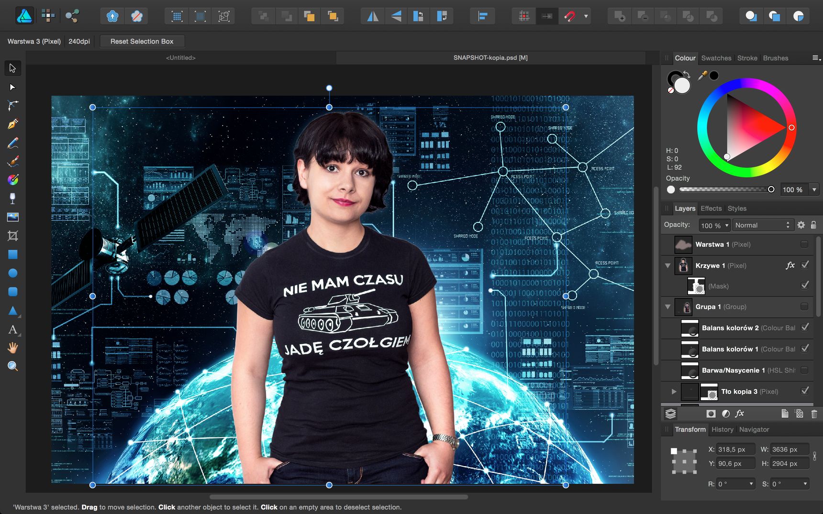
Task: Switch to Draw persona
Action: click(24, 16)
